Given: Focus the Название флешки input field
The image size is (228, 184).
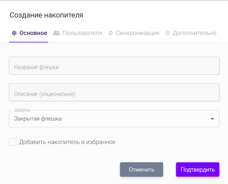Looking at the screenshot, I should coord(114,66).
